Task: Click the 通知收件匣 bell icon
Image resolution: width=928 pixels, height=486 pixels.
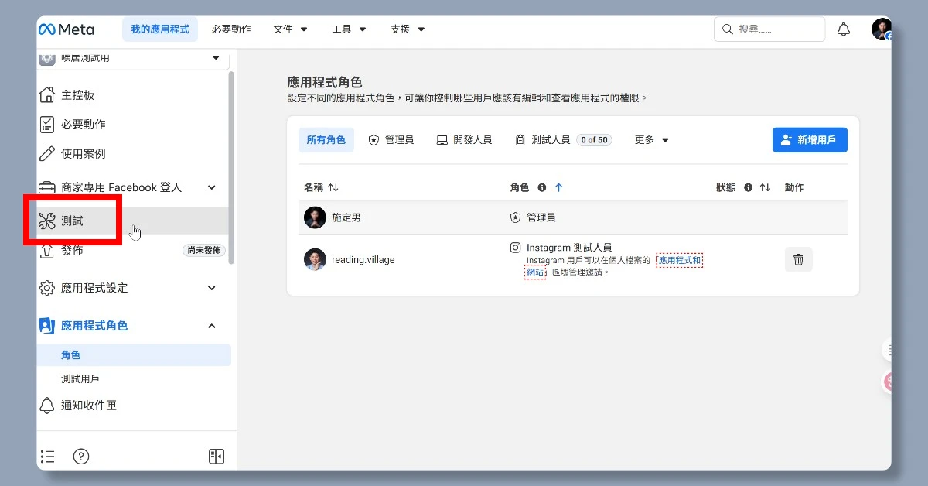Action: coord(47,406)
